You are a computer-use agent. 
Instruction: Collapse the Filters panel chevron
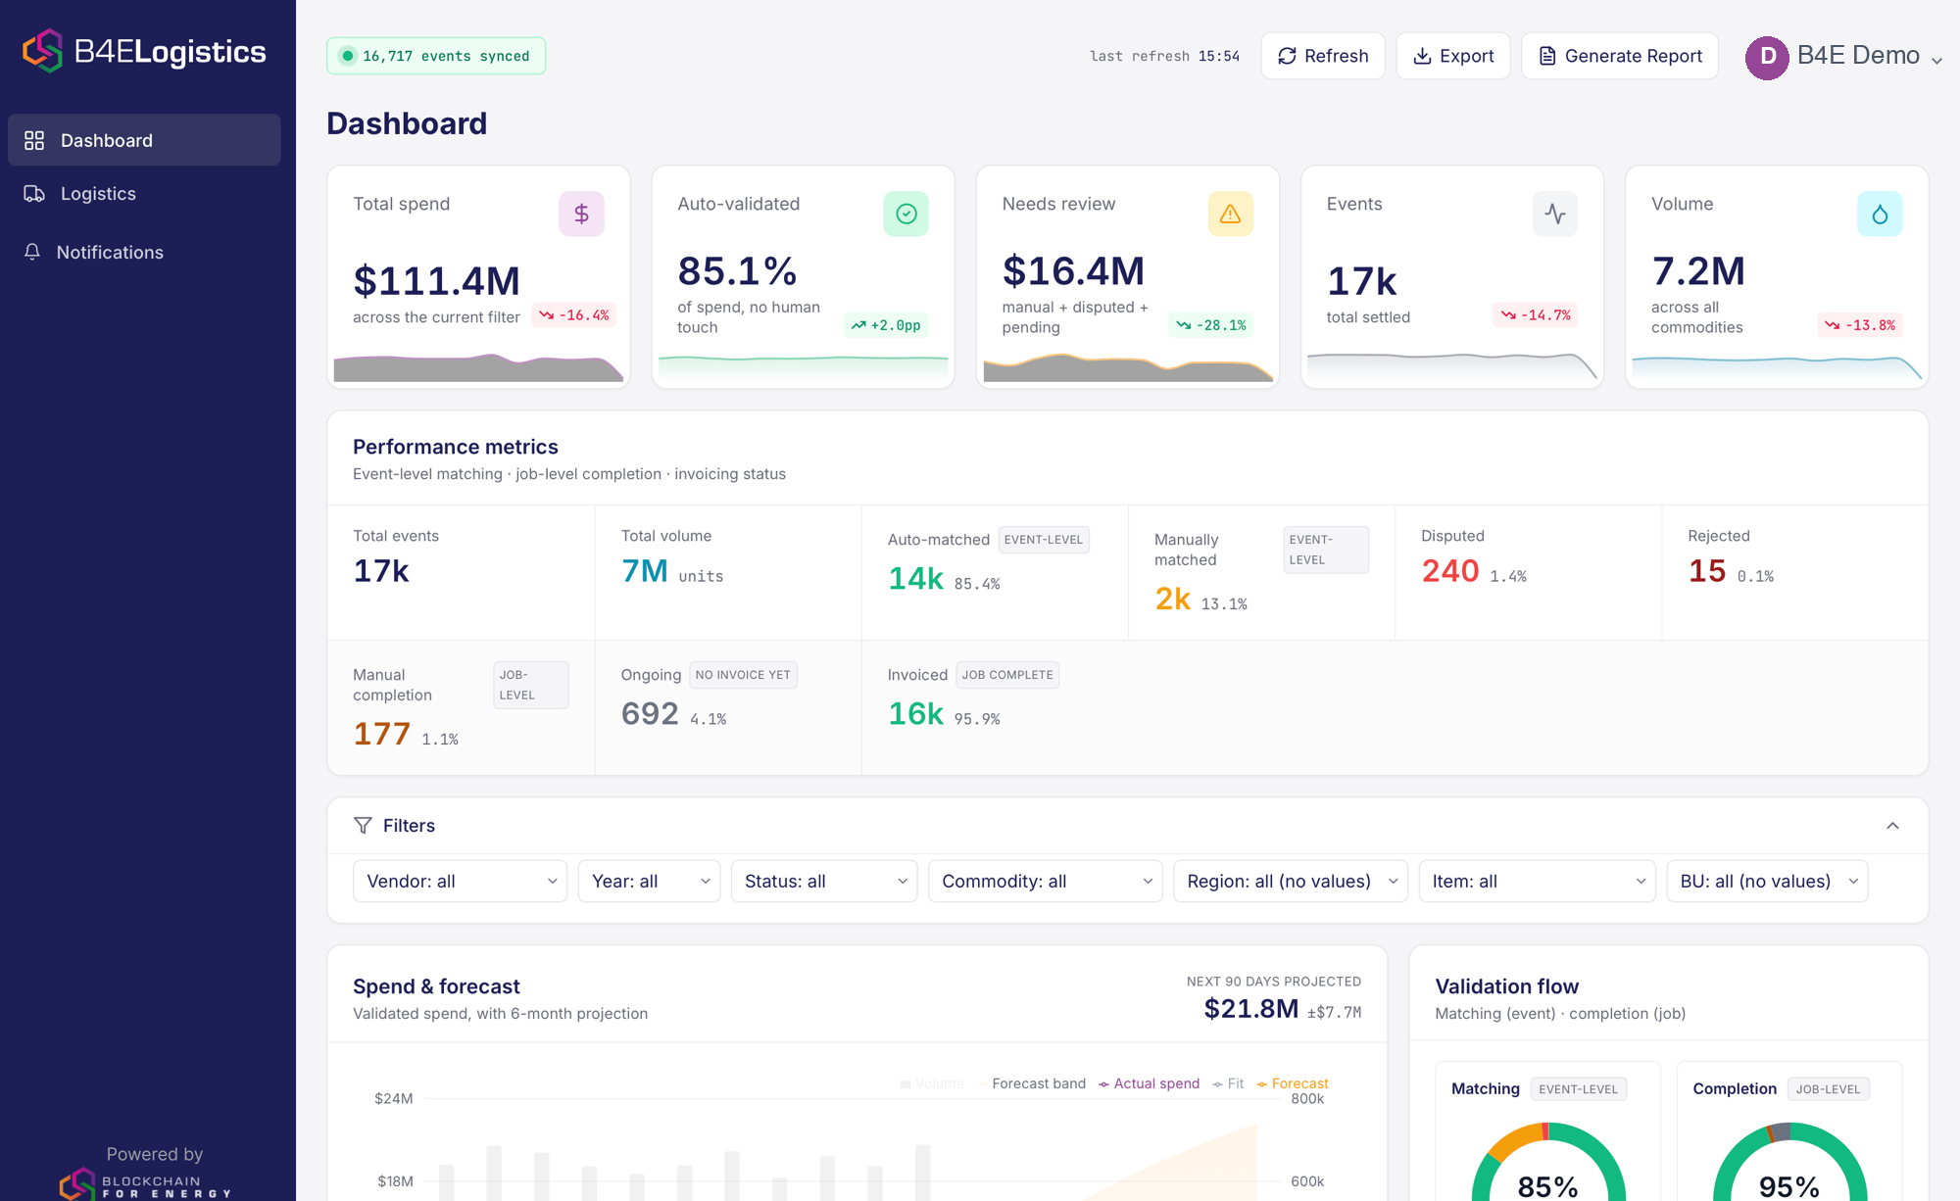click(x=1892, y=826)
